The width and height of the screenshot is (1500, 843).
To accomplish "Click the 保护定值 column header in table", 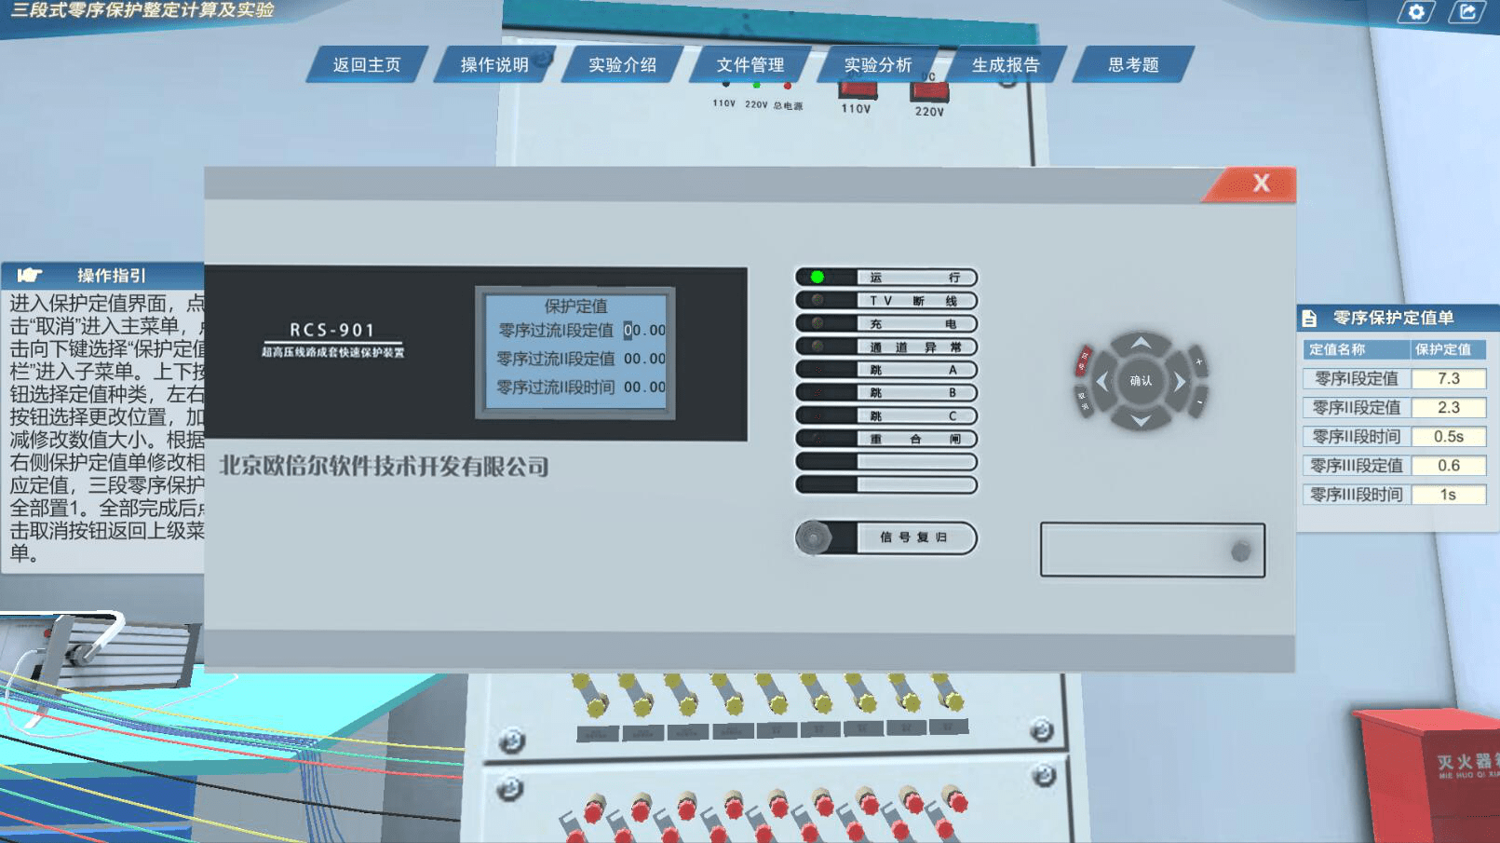I will pos(1449,349).
